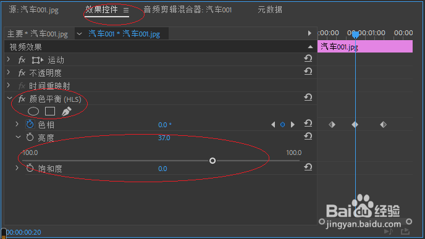Toggle animation stopwatch for 色相
This screenshot has height=239, width=425.
point(30,124)
